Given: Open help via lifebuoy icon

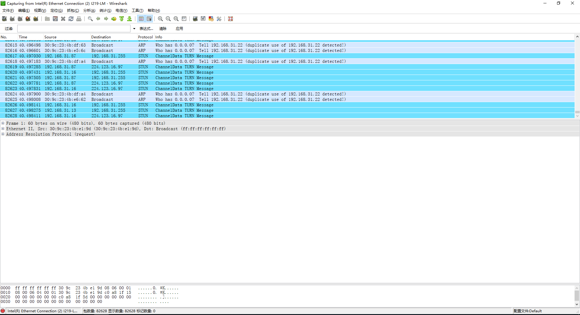Looking at the screenshot, I should click(x=230, y=19).
